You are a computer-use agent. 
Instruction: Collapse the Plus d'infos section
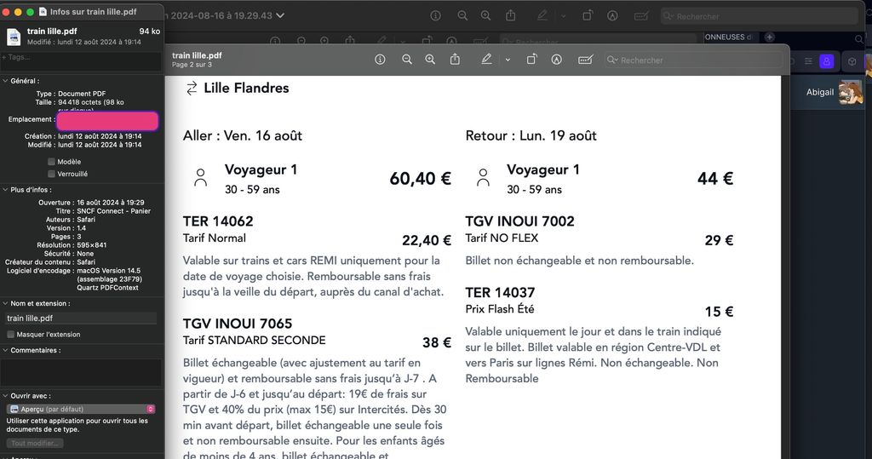5,190
